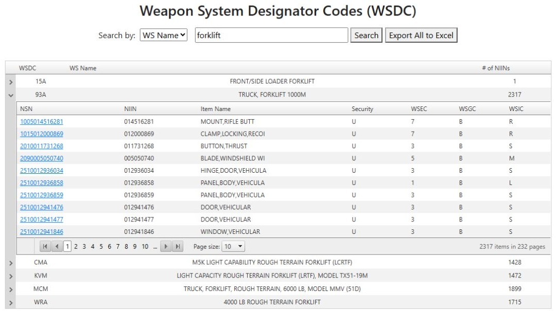
Task: Go to next page arrow in pager
Action: tap(166, 247)
